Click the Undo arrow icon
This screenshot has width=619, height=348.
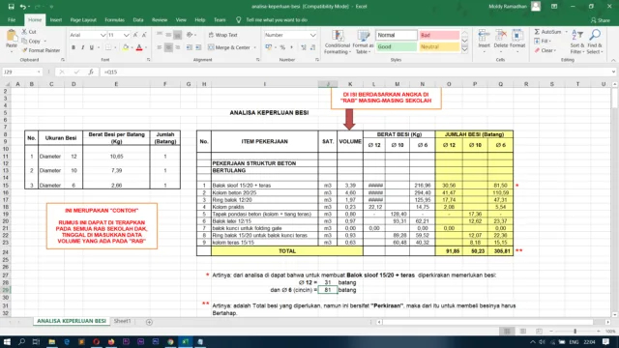coord(23,7)
